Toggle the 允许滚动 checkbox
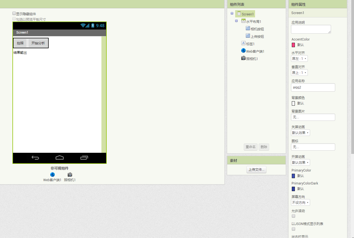The width and height of the screenshot is (354, 238). [293, 216]
